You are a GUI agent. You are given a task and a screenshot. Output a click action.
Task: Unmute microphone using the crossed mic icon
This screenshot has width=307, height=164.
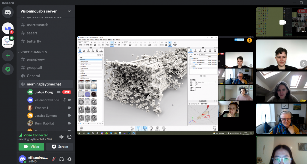[x=53, y=159]
